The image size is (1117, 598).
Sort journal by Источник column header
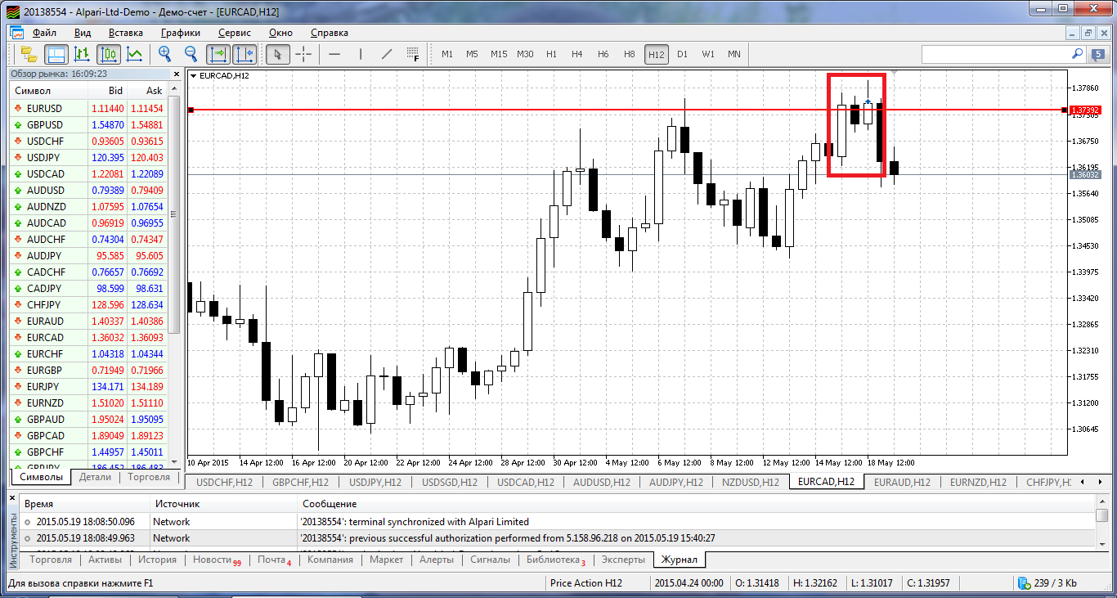(225, 504)
